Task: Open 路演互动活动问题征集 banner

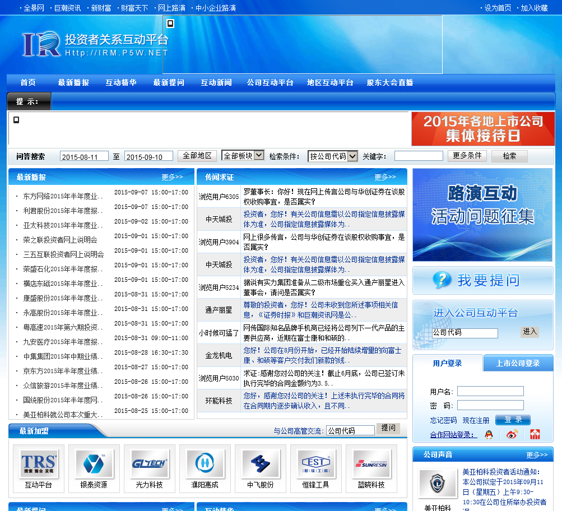Action: tap(482, 215)
